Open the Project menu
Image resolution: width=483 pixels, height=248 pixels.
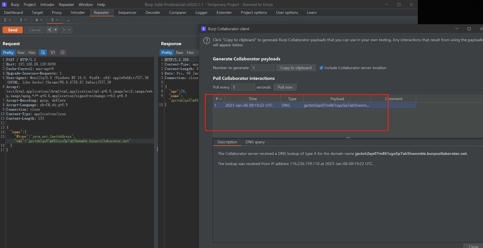click(30, 5)
